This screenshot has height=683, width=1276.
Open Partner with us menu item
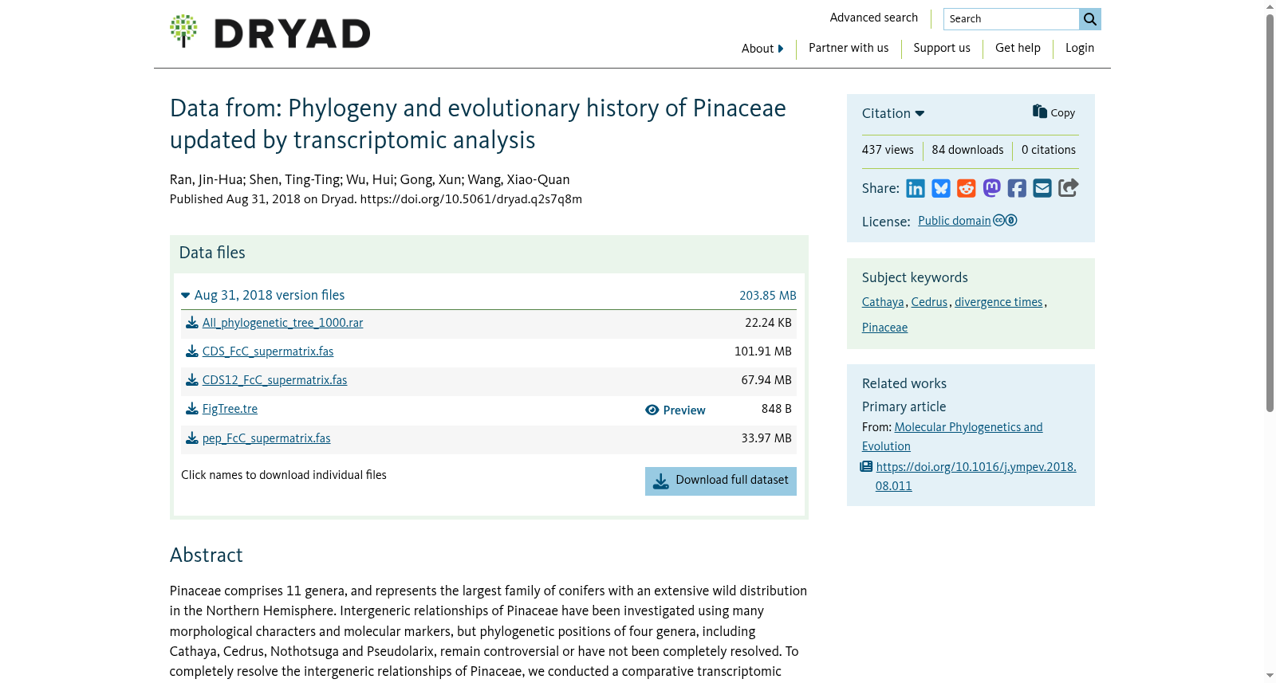[x=849, y=48]
